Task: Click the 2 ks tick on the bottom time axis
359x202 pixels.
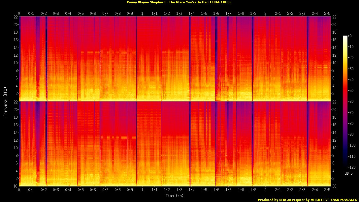Action: [265, 190]
